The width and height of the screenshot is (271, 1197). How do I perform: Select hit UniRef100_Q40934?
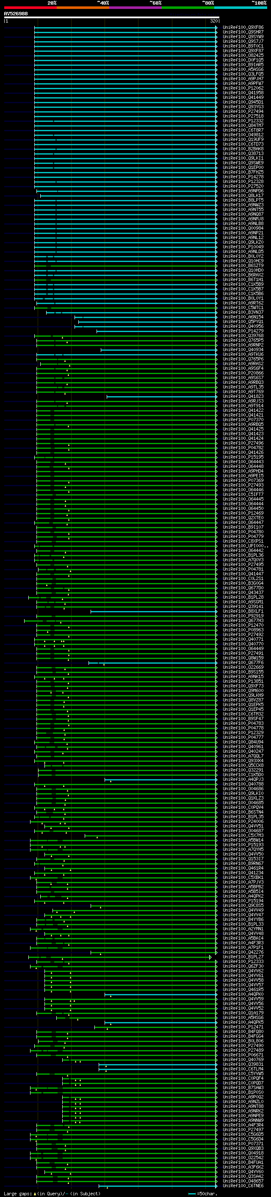pyautogui.click(x=243, y=349)
